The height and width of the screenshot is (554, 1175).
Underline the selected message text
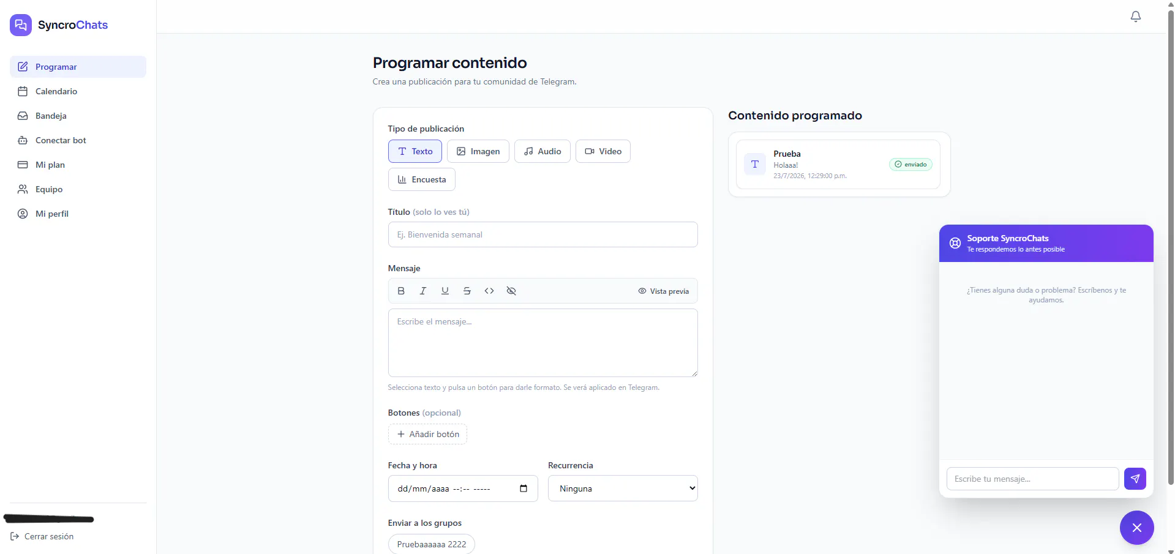point(445,291)
